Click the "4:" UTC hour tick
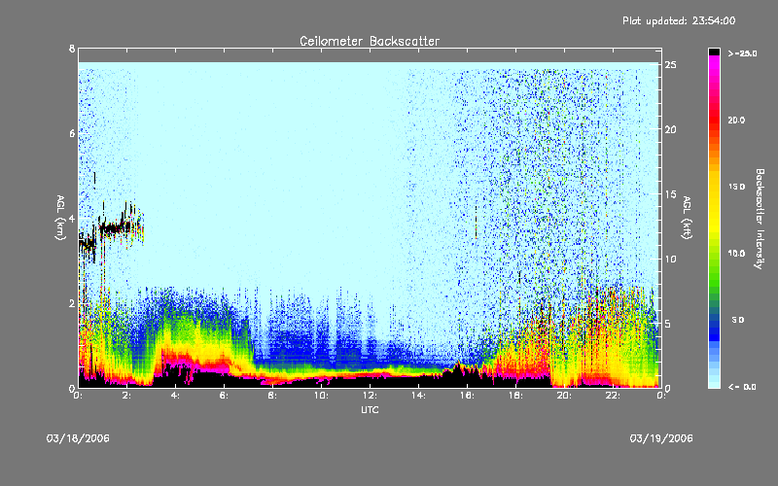 click(176, 396)
